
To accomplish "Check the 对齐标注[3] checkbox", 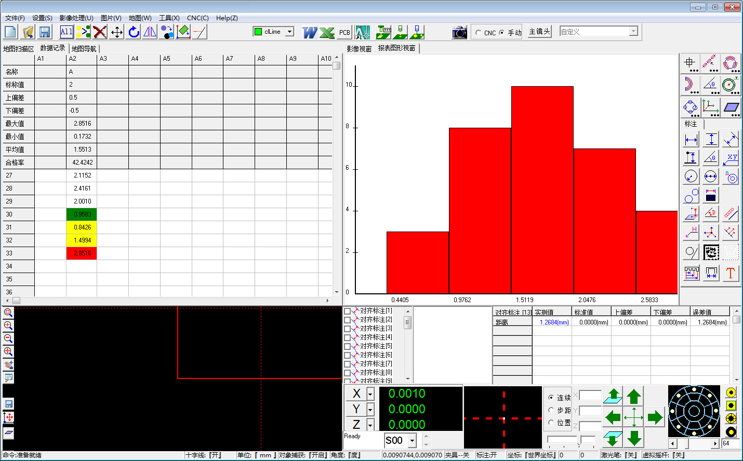I will [348, 329].
